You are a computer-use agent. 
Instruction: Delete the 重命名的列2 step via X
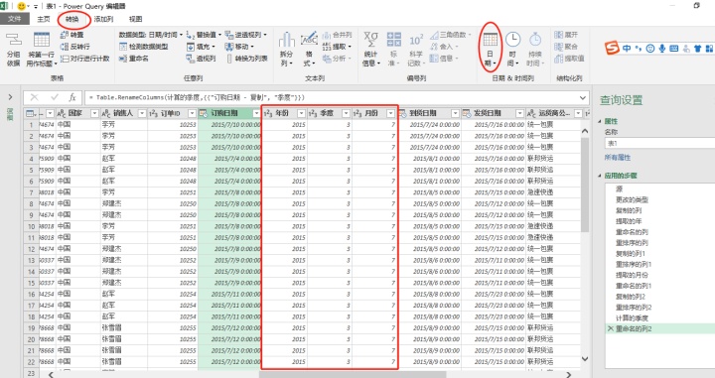610,328
